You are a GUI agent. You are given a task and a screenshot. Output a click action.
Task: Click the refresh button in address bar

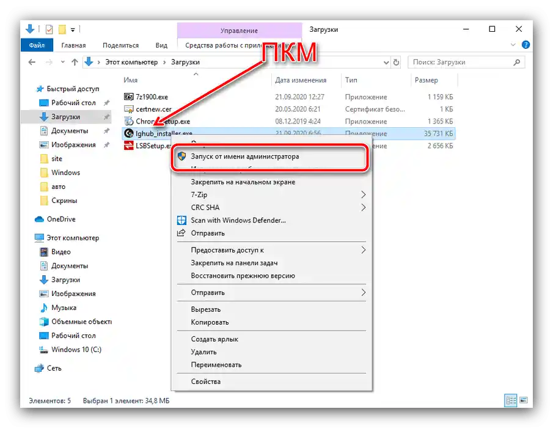(396, 62)
